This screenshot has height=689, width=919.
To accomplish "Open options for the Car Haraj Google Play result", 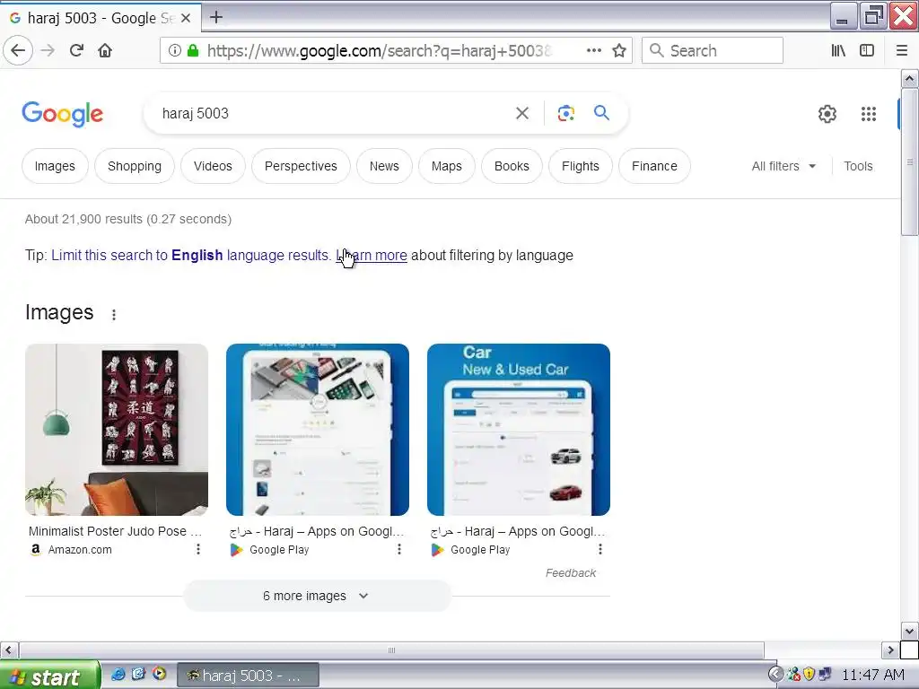I will 600,549.
